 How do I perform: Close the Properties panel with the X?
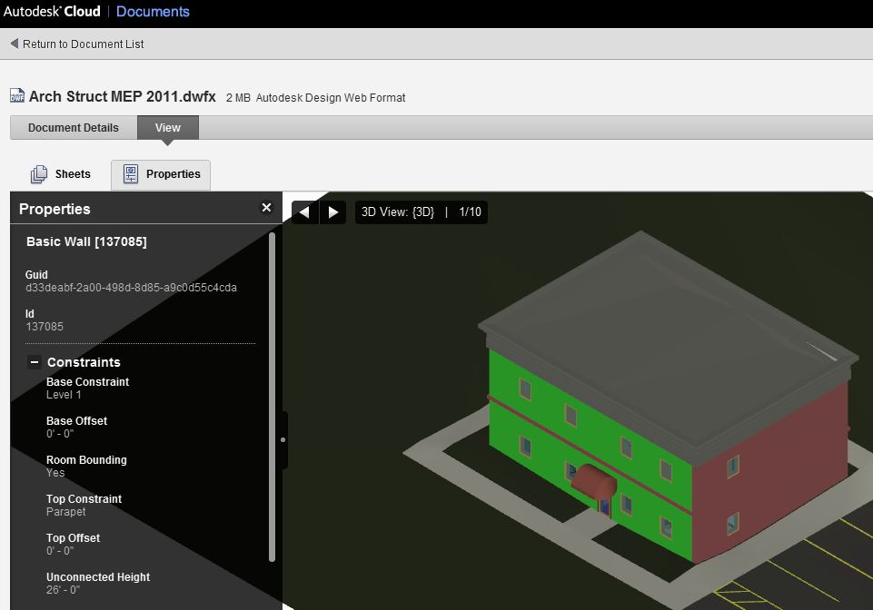pyautogui.click(x=267, y=208)
